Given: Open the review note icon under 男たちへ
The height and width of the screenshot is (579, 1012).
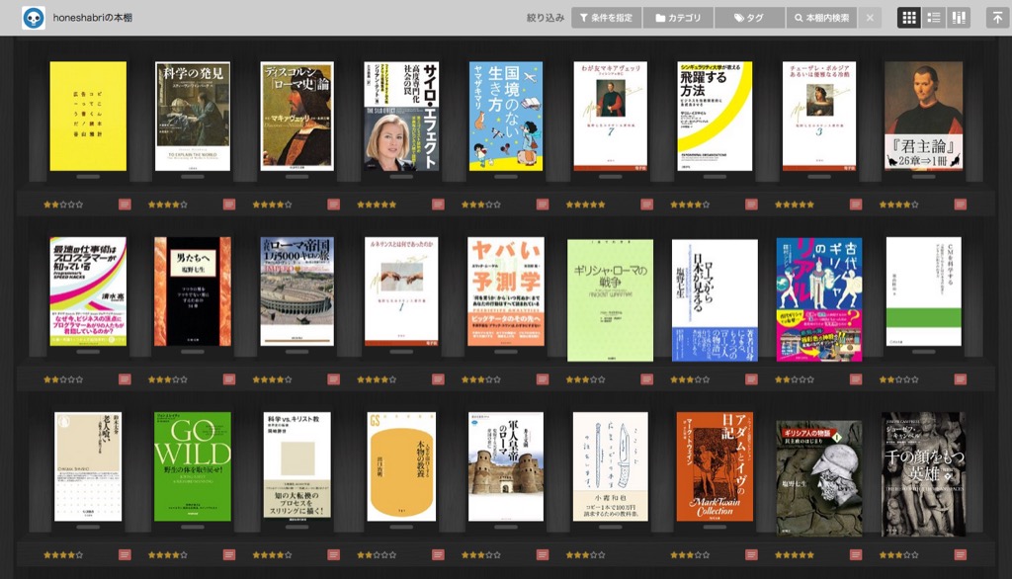Looking at the screenshot, I should [229, 379].
